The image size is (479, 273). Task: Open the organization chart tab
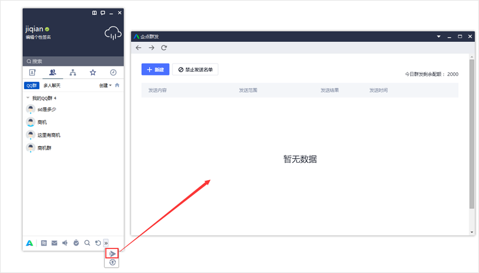click(x=72, y=72)
